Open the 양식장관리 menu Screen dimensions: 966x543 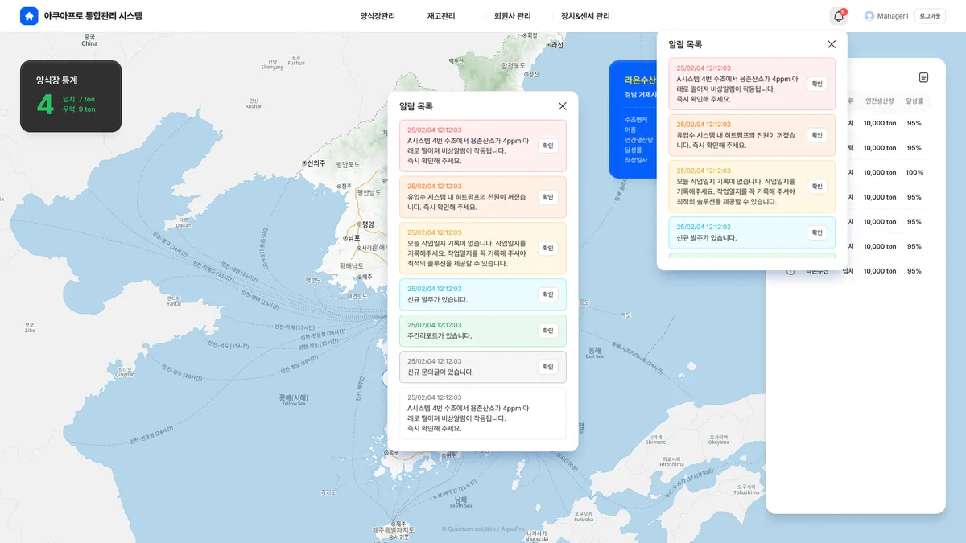[378, 16]
